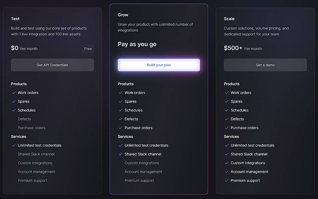The height and width of the screenshot is (199, 318).
Task: Click the Shared Slack channel checkmark under Grow
Action: tap(121, 154)
